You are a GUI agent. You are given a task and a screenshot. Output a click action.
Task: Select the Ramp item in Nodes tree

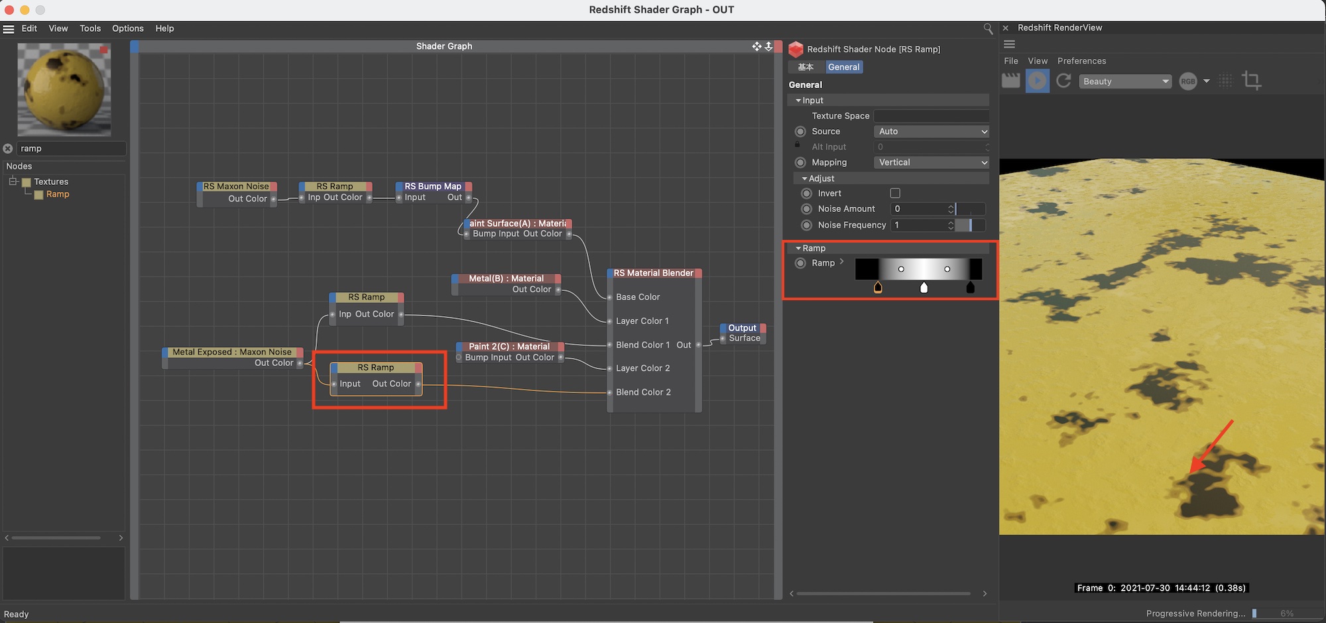click(x=57, y=194)
